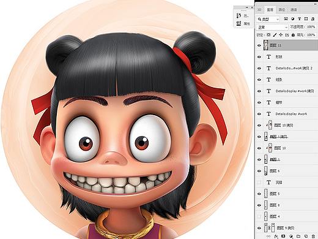
Task: Filter layers by text type
Action: point(299,19)
